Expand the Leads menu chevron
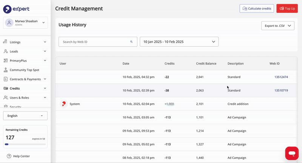The width and height of the screenshot is (302, 163). pyautogui.click(x=45, y=51)
